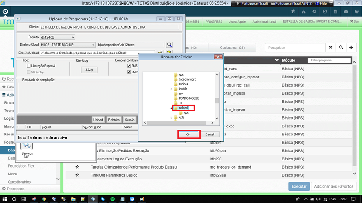Switch to the Cadastros (35) tab

point(232,48)
